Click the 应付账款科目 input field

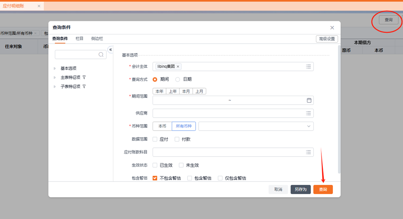(x=233, y=152)
